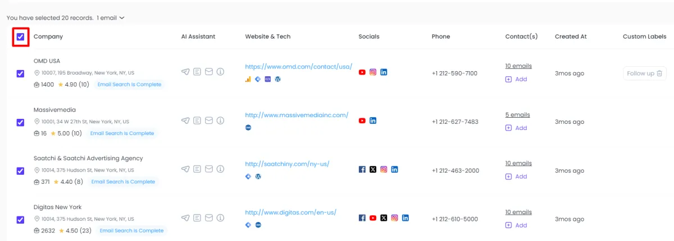Click Digitas New York paper-plane send icon
The image size is (674, 241).
click(185, 218)
